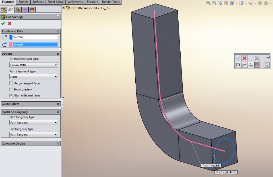
Task: Activate Zoom to Area tool
Action: point(214,3)
